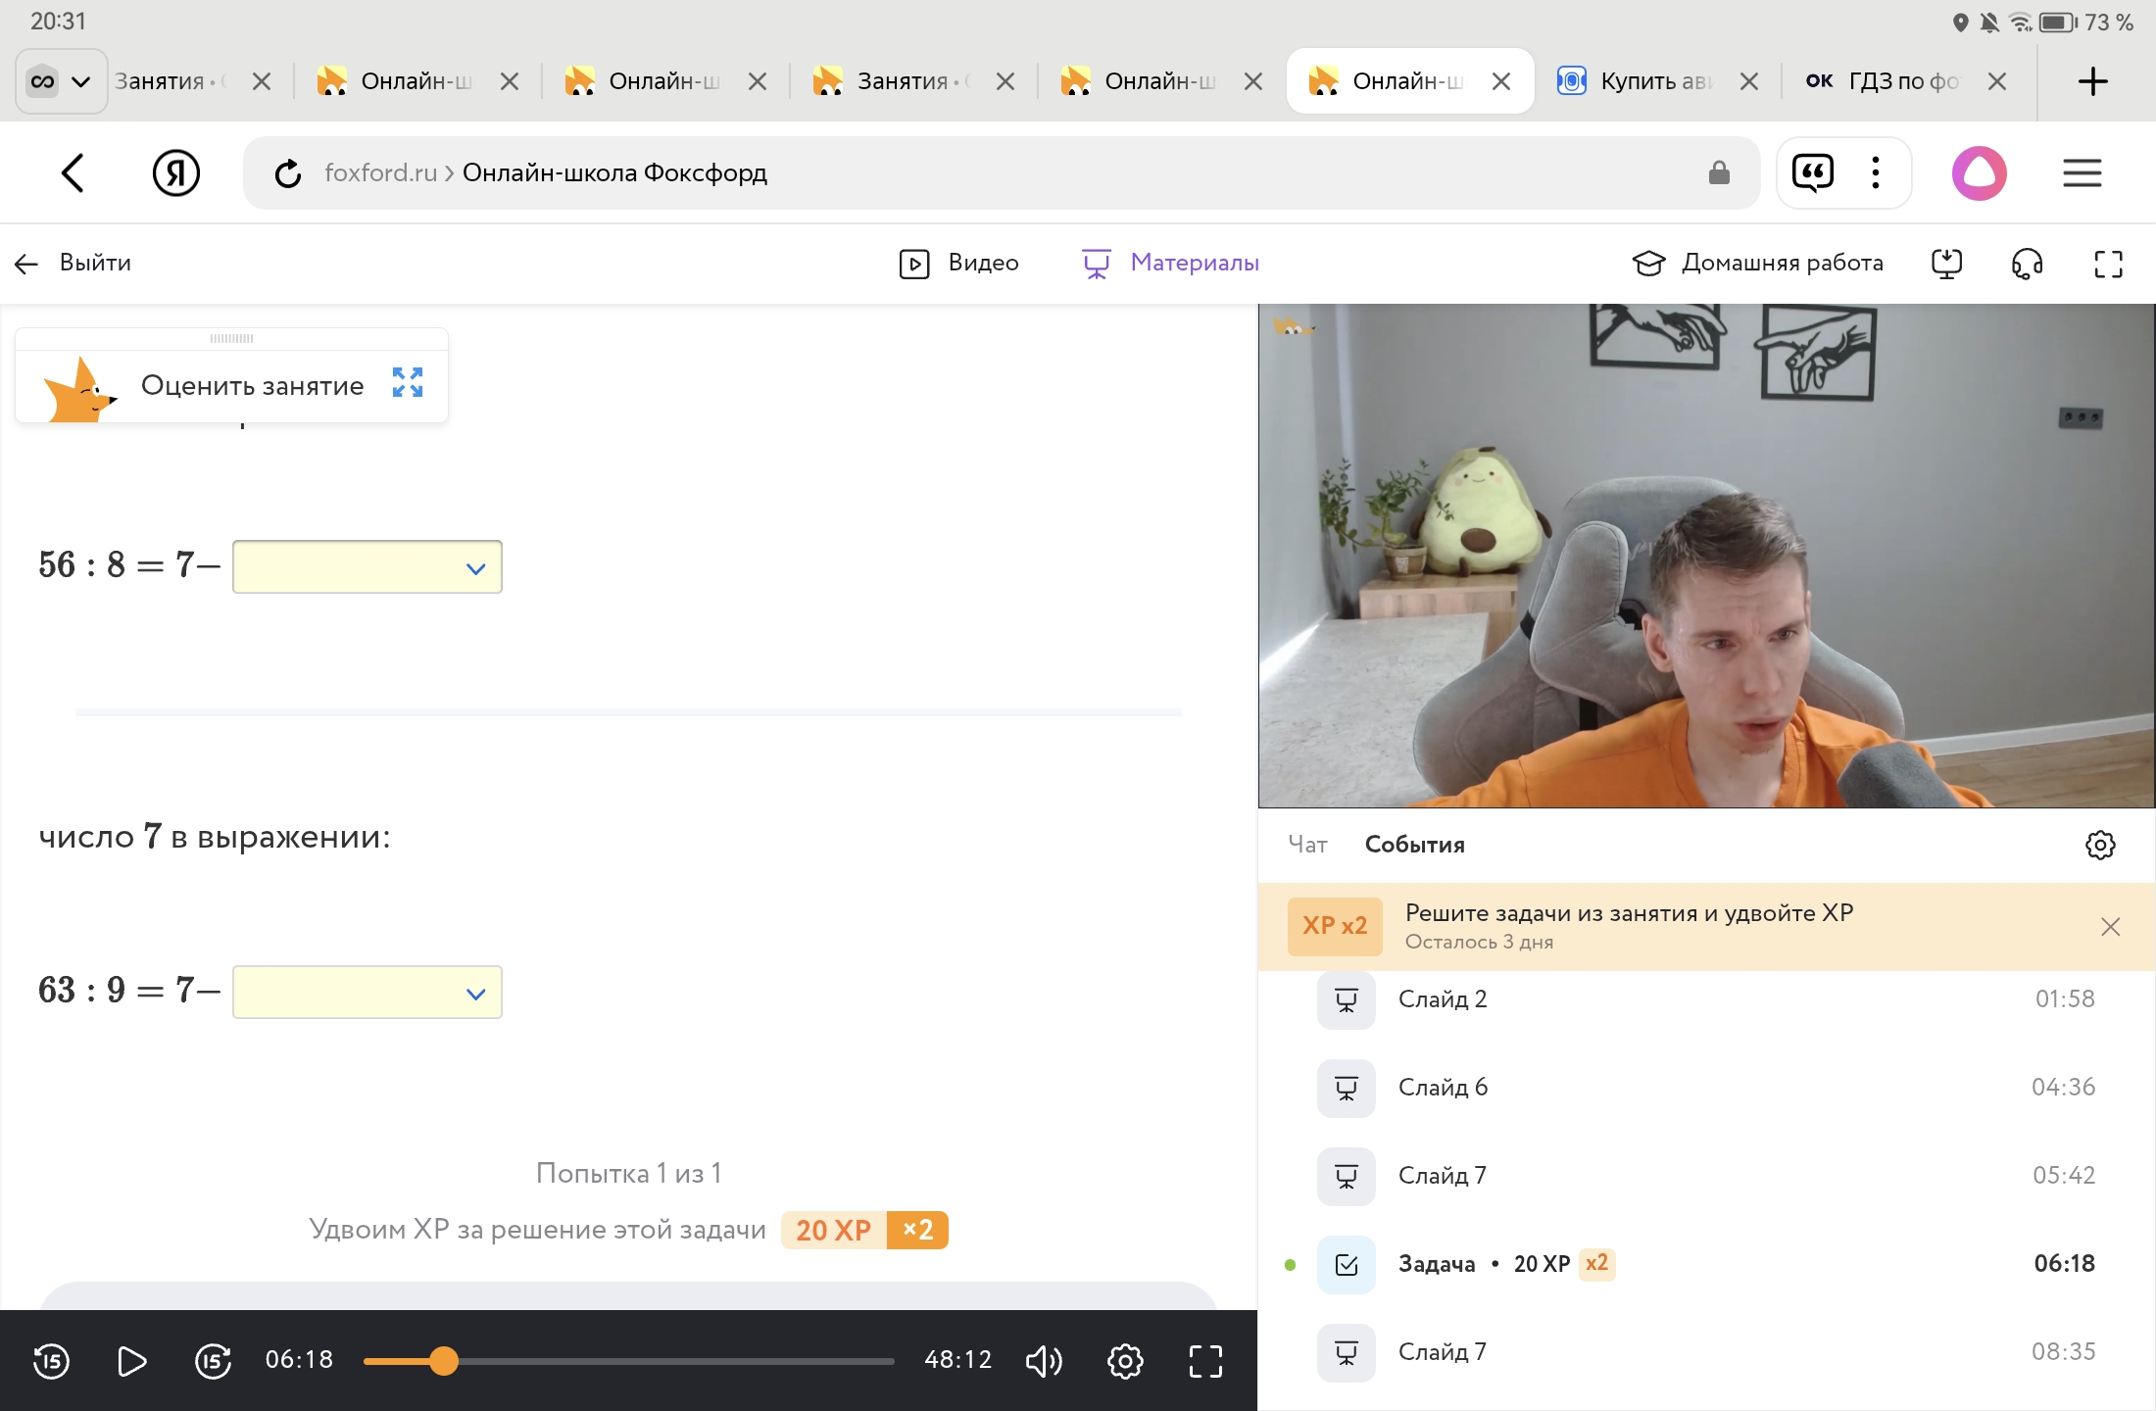
Task: Click the download lesson icon
Action: [x=1946, y=263]
